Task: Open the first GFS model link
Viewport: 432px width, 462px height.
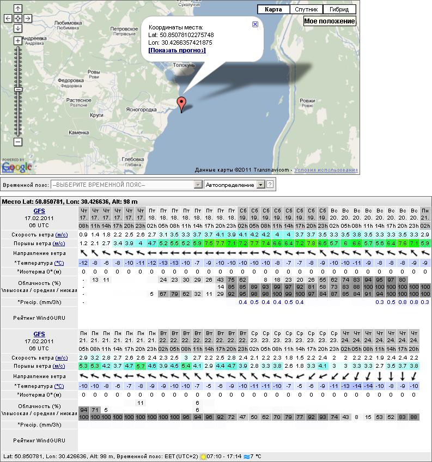Action: pos(39,210)
